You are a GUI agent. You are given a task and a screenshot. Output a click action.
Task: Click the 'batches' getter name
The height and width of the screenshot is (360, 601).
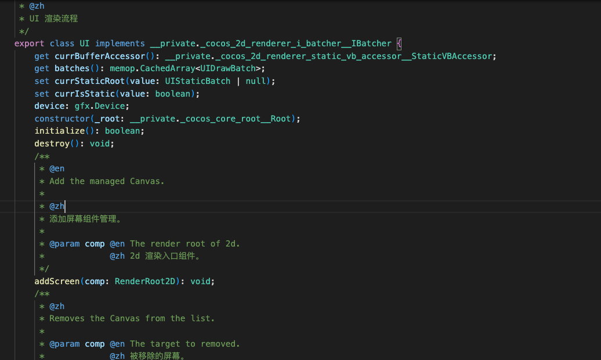pyautogui.click(x=72, y=68)
